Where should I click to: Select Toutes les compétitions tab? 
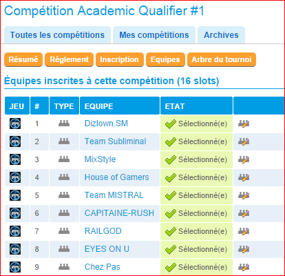coord(57,35)
